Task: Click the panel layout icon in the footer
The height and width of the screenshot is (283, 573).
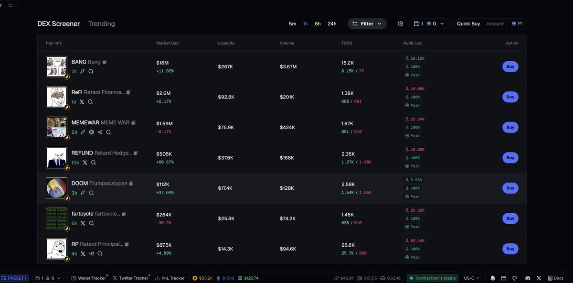Action: tap(504, 278)
